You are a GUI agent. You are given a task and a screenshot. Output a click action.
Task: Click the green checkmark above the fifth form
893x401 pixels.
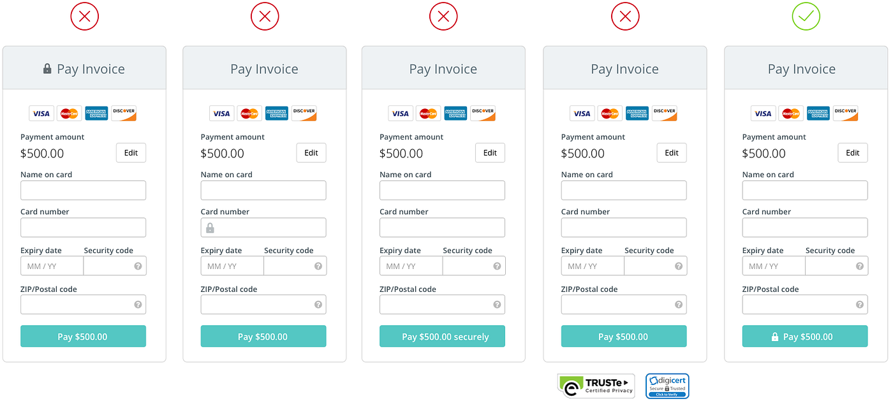(x=806, y=16)
